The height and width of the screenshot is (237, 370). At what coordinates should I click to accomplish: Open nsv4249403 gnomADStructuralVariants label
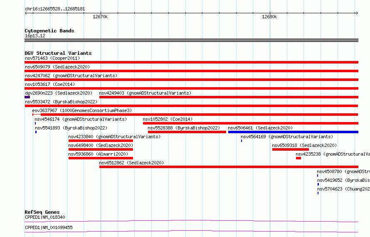pyautogui.click(x=145, y=93)
